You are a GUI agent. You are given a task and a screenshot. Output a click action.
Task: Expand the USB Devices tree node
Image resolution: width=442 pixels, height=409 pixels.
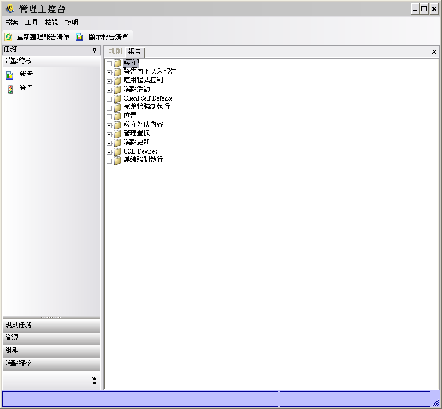(x=109, y=152)
